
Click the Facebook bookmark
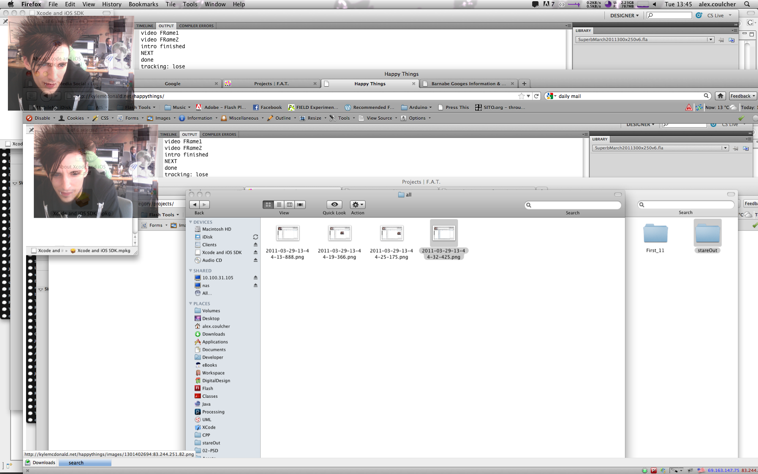pos(267,107)
